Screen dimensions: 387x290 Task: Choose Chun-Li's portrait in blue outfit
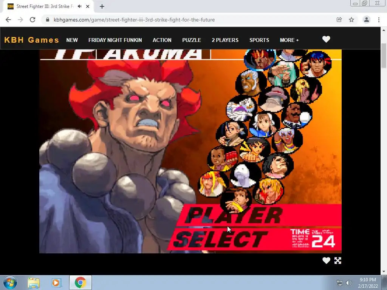[x=264, y=125]
